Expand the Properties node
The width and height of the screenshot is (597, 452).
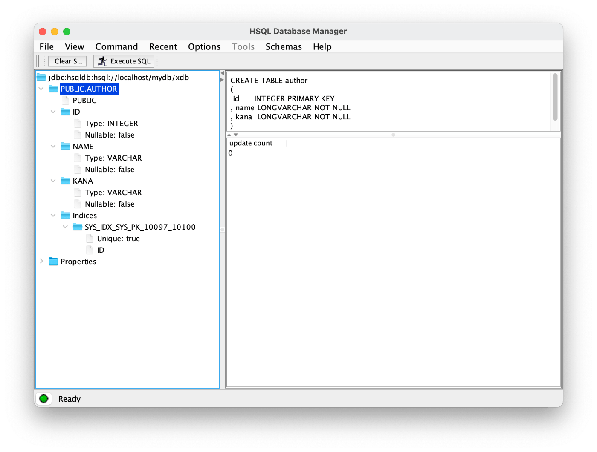click(41, 261)
